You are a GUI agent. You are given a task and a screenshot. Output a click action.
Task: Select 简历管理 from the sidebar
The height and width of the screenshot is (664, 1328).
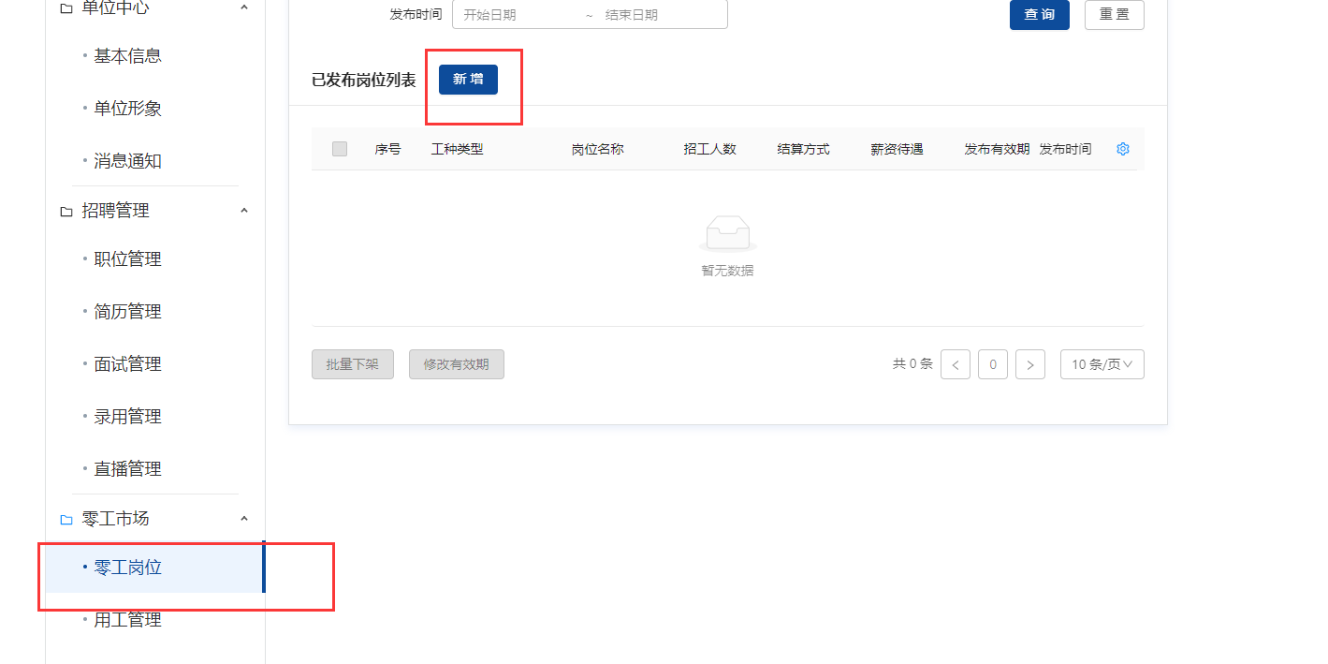[127, 312]
